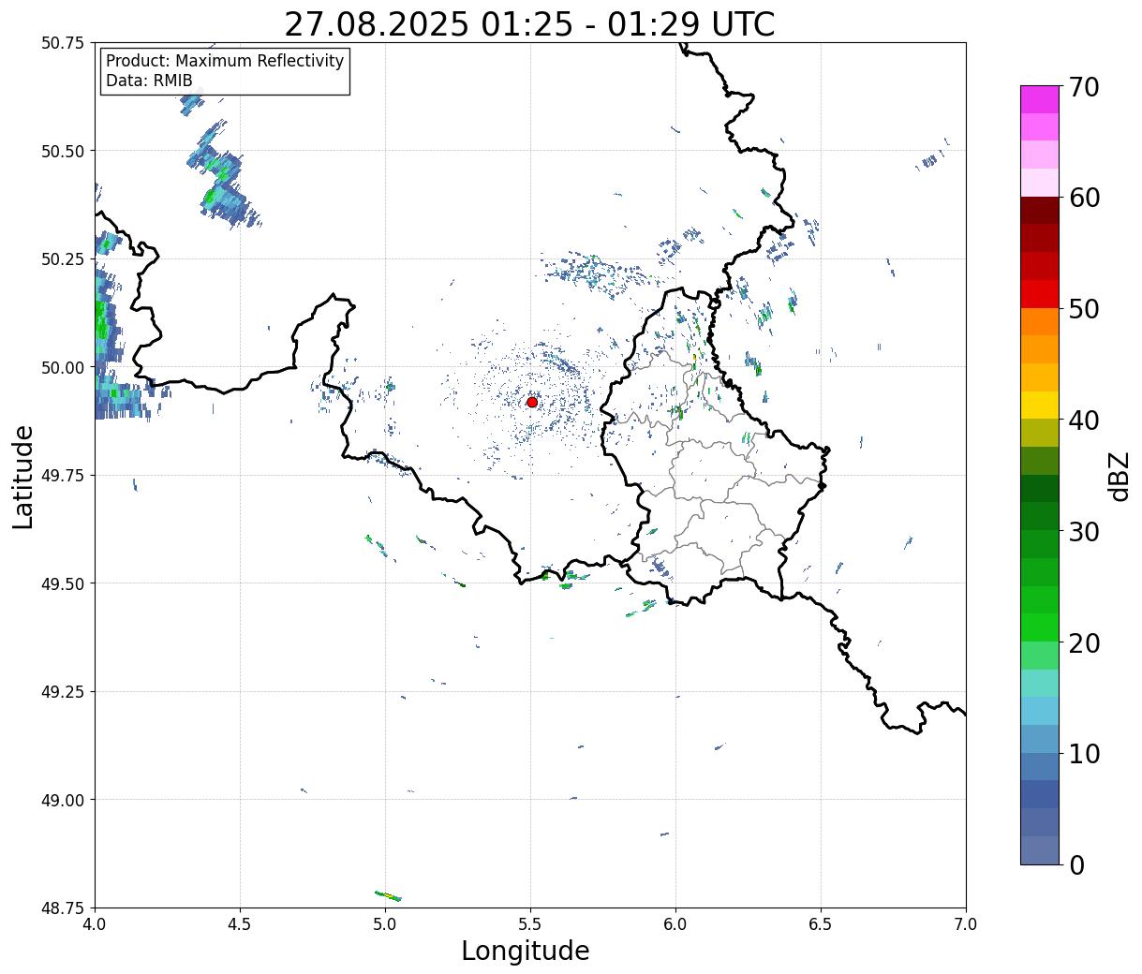1142x974 pixels.
Task: Click the latitude tick label 49.50
Action: click(x=63, y=583)
